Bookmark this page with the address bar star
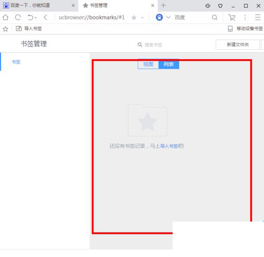264x257 pixels. pos(134,17)
